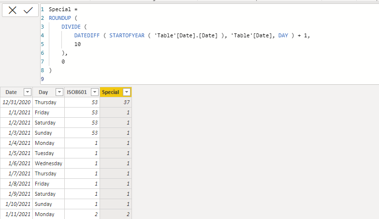Open the Date column filter dropdown
This screenshot has height=219, width=379.
[x=28, y=92]
